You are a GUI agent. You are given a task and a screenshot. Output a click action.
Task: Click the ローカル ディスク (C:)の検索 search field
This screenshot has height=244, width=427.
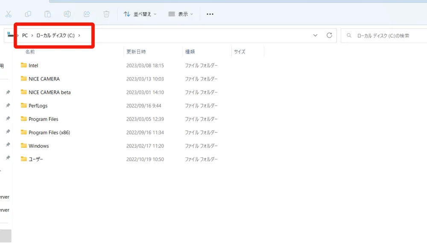[384, 35]
